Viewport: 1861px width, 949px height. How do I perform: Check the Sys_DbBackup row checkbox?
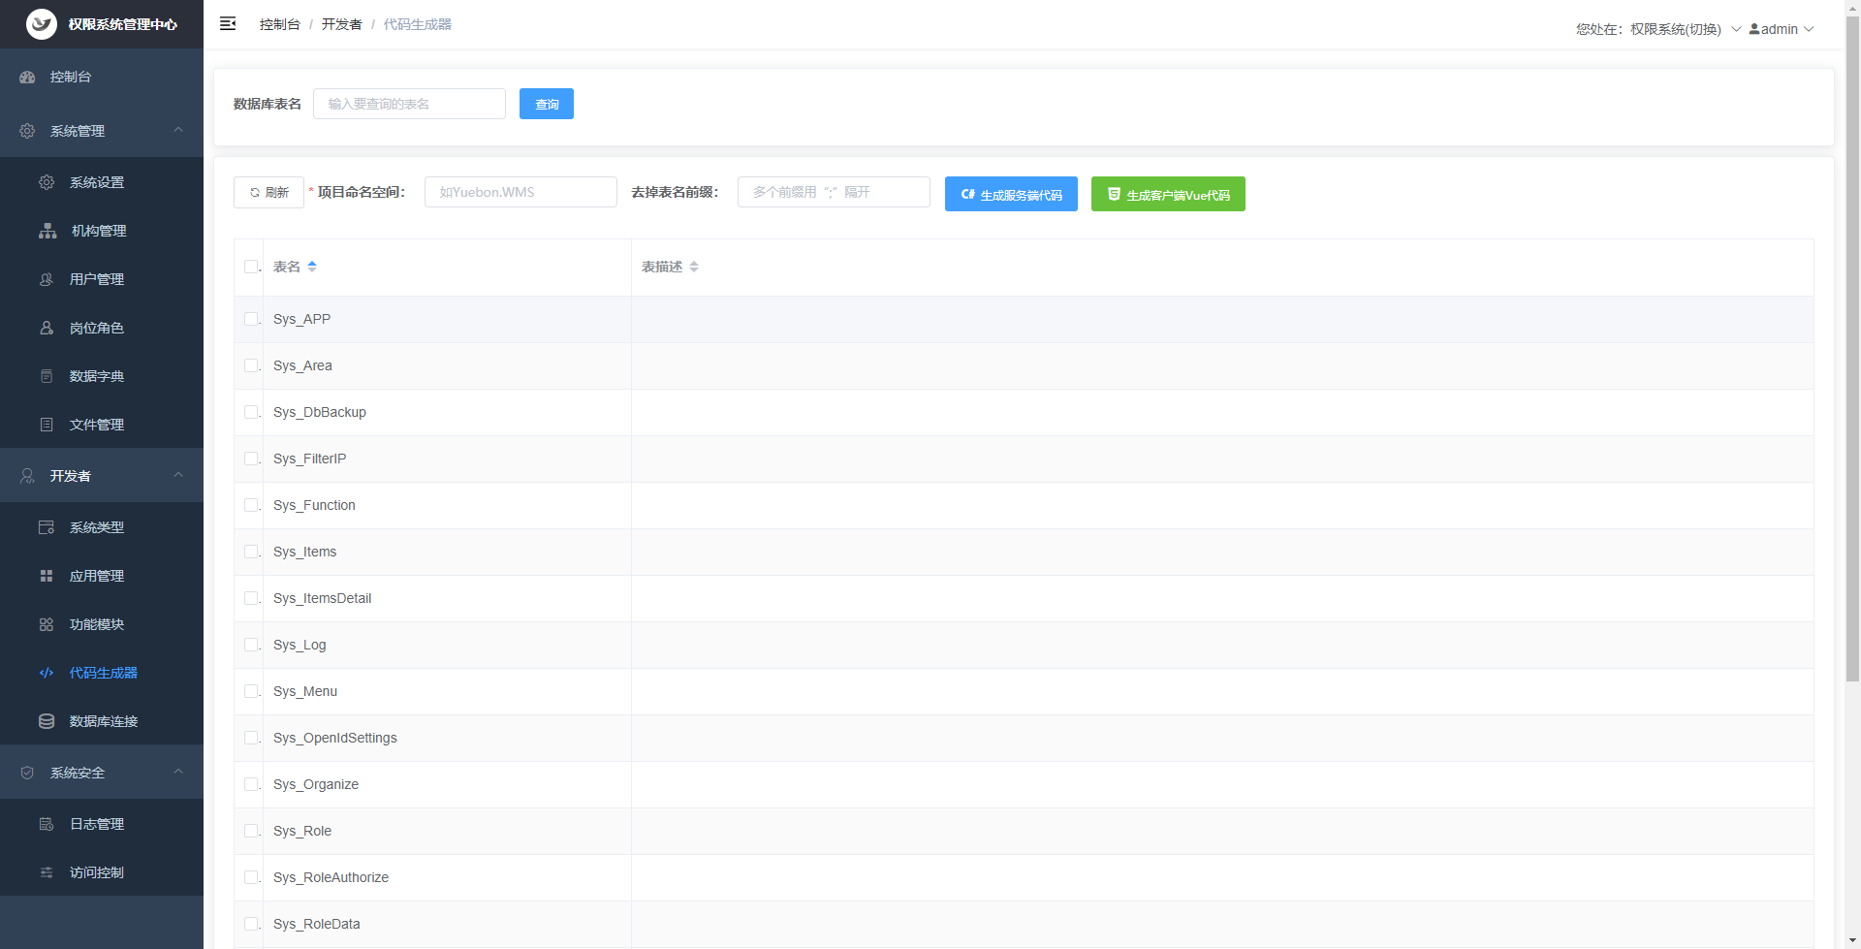251,412
